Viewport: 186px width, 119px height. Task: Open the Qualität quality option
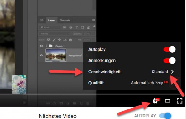click(132, 83)
